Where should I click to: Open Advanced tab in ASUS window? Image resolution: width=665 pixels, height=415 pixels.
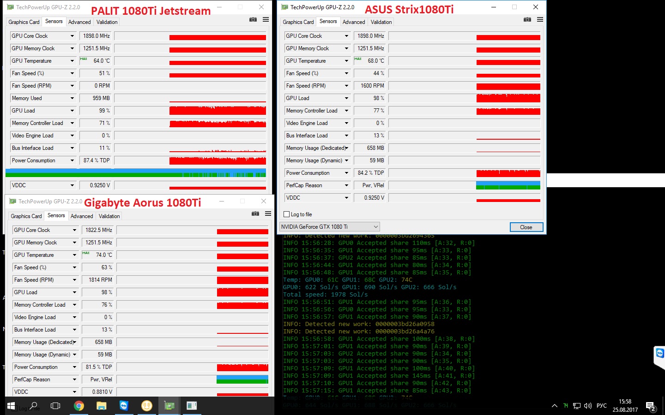[x=354, y=22]
